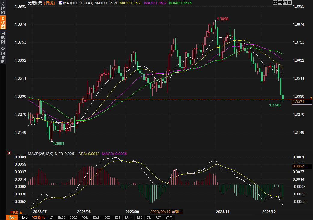
Task: Open 设置 indicator settings
Action: coord(169,218)
